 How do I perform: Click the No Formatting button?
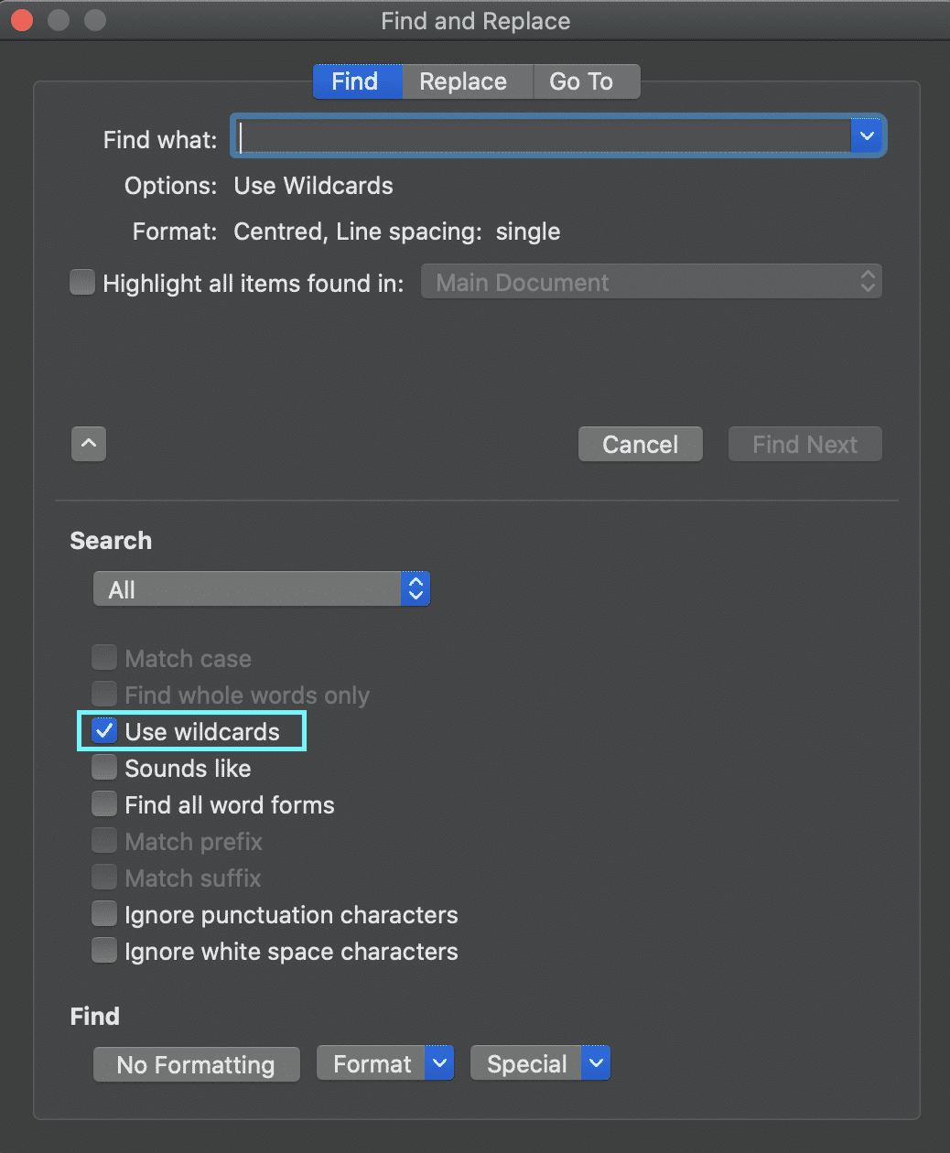coord(196,1064)
